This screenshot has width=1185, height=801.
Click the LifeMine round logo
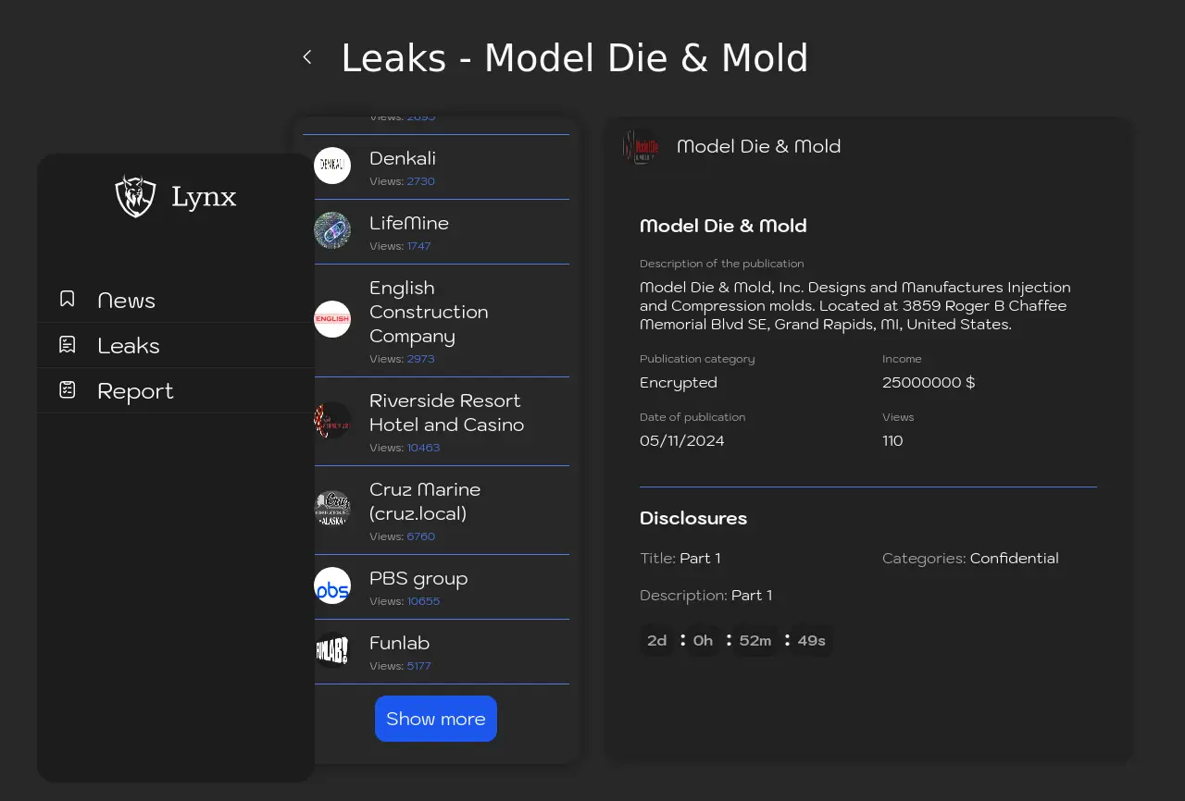click(x=332, y=231)
